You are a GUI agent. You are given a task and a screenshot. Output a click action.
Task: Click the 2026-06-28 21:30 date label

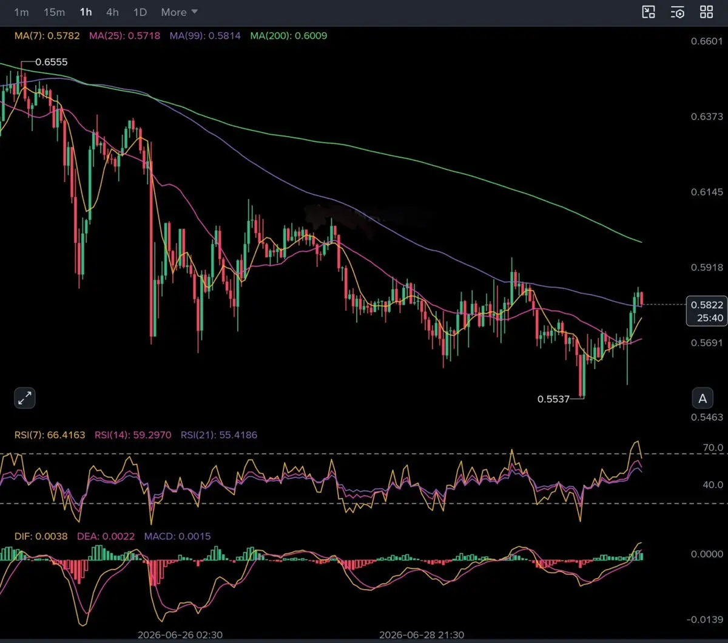[422, 634]
